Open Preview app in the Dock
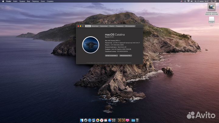This screenshot has width=219, height=123. tap(94, 120)
